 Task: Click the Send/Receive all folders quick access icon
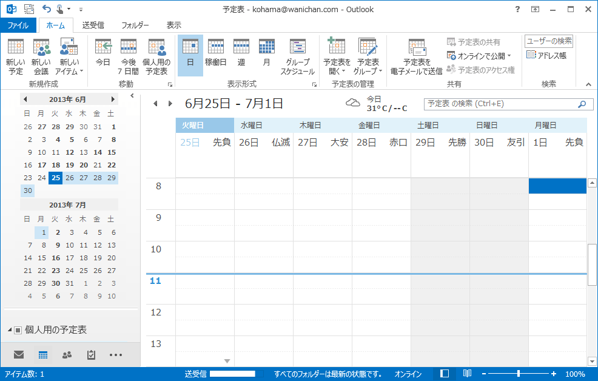click(29, 8)
